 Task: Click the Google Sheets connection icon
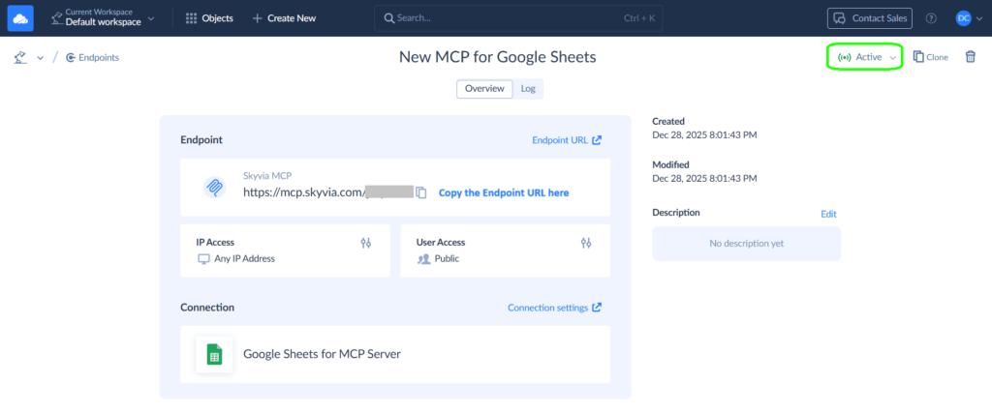[214, 355]
